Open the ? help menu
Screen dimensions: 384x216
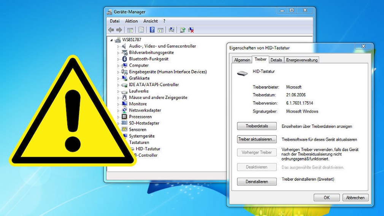click(164, 21)
